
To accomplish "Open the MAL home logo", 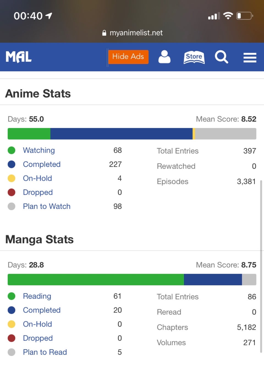I will click(x=19, y=57).
